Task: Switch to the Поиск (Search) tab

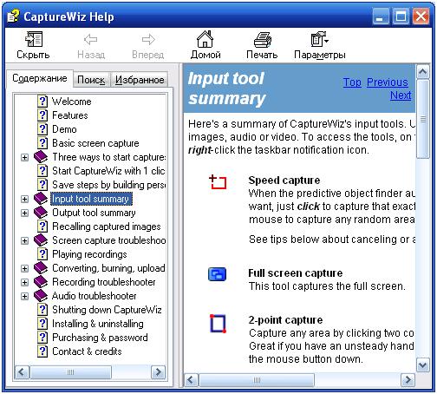Action: pyautogui.click(x=91, y=80)
